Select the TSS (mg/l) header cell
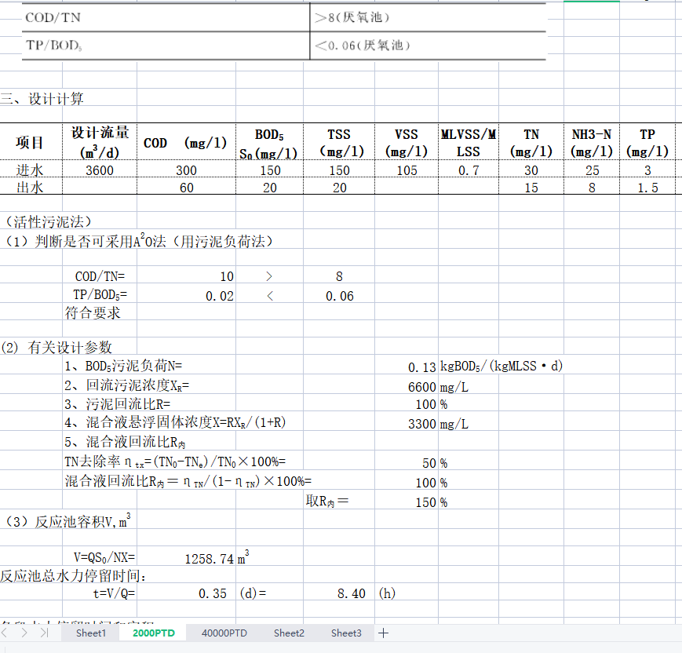682x653 pixels. (339, 142)
